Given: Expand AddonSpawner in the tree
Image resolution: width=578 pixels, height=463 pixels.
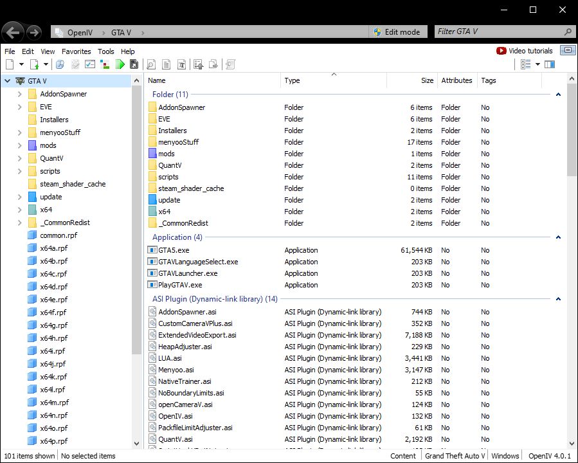Looking at the screenshot, I should click(20, 94).
